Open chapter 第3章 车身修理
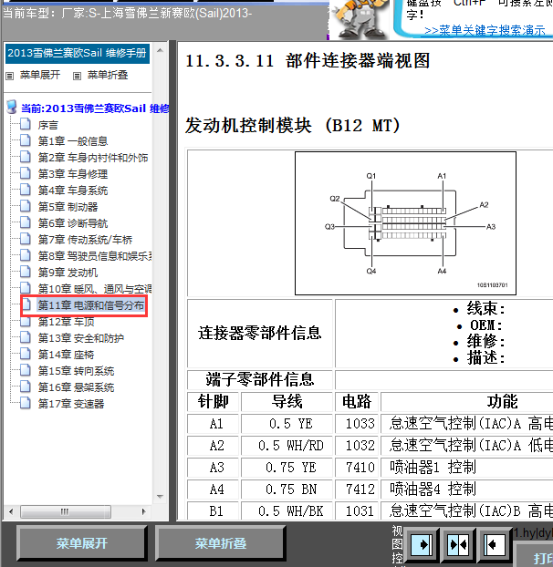 click(x=73, y=174)
